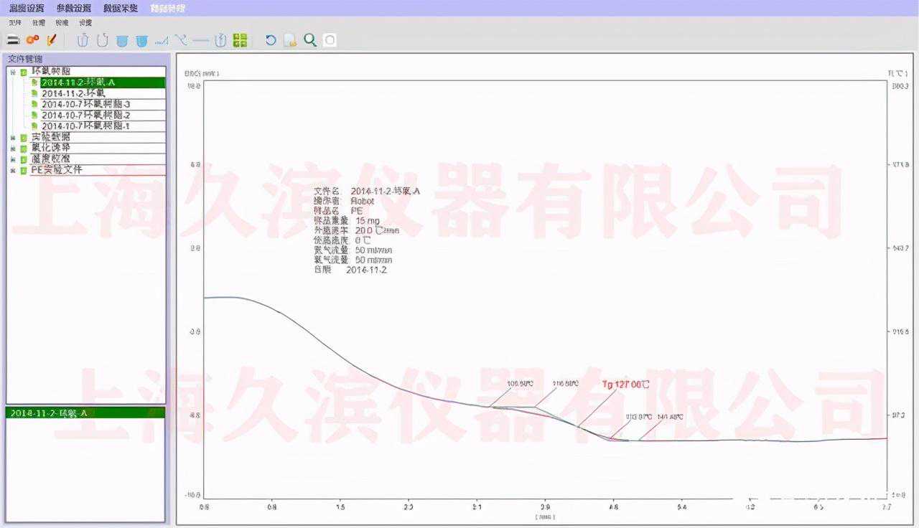Activate the magnifying glass zoom tool
Viewport: 919px width, 528px height.
(x=310, y=40)
